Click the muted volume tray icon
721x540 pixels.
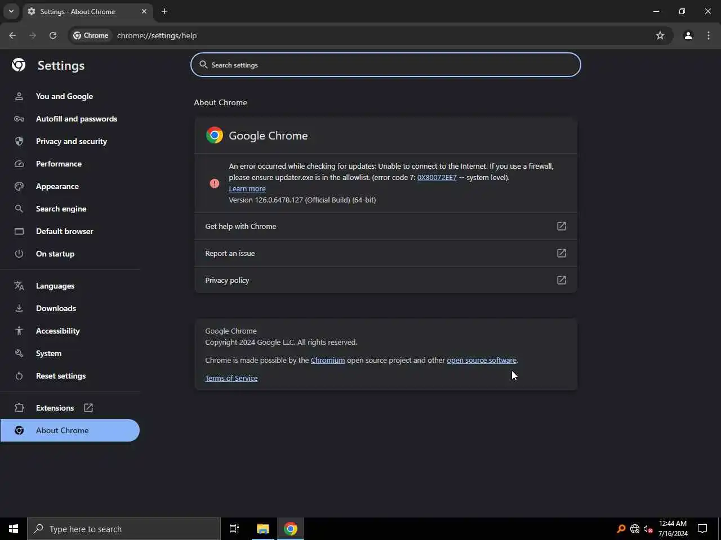pyautogui.click(x=648, y=529)
